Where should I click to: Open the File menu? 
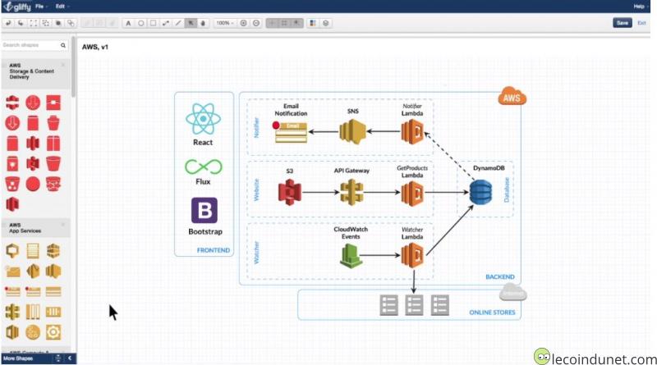coord(40,7)
